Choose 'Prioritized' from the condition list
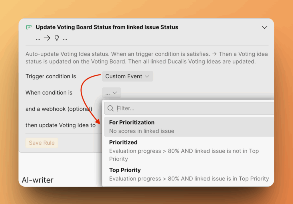Image resolution: width=293 pixels, height=204 pixels. [x=123, y=142]
